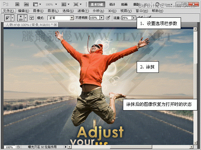Toggle tablet pressure for opacity icon
The width and height of the screenshot is (201, 150).
pyautogui.click(x=108, y=18)
